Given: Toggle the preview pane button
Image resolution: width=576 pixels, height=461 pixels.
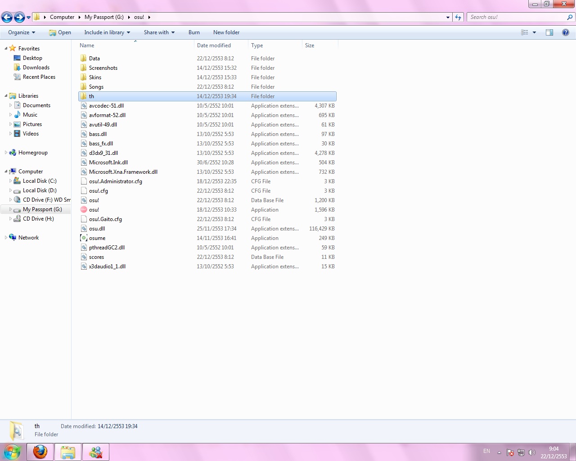Looking at the screenshot, I should click(549, 32).
